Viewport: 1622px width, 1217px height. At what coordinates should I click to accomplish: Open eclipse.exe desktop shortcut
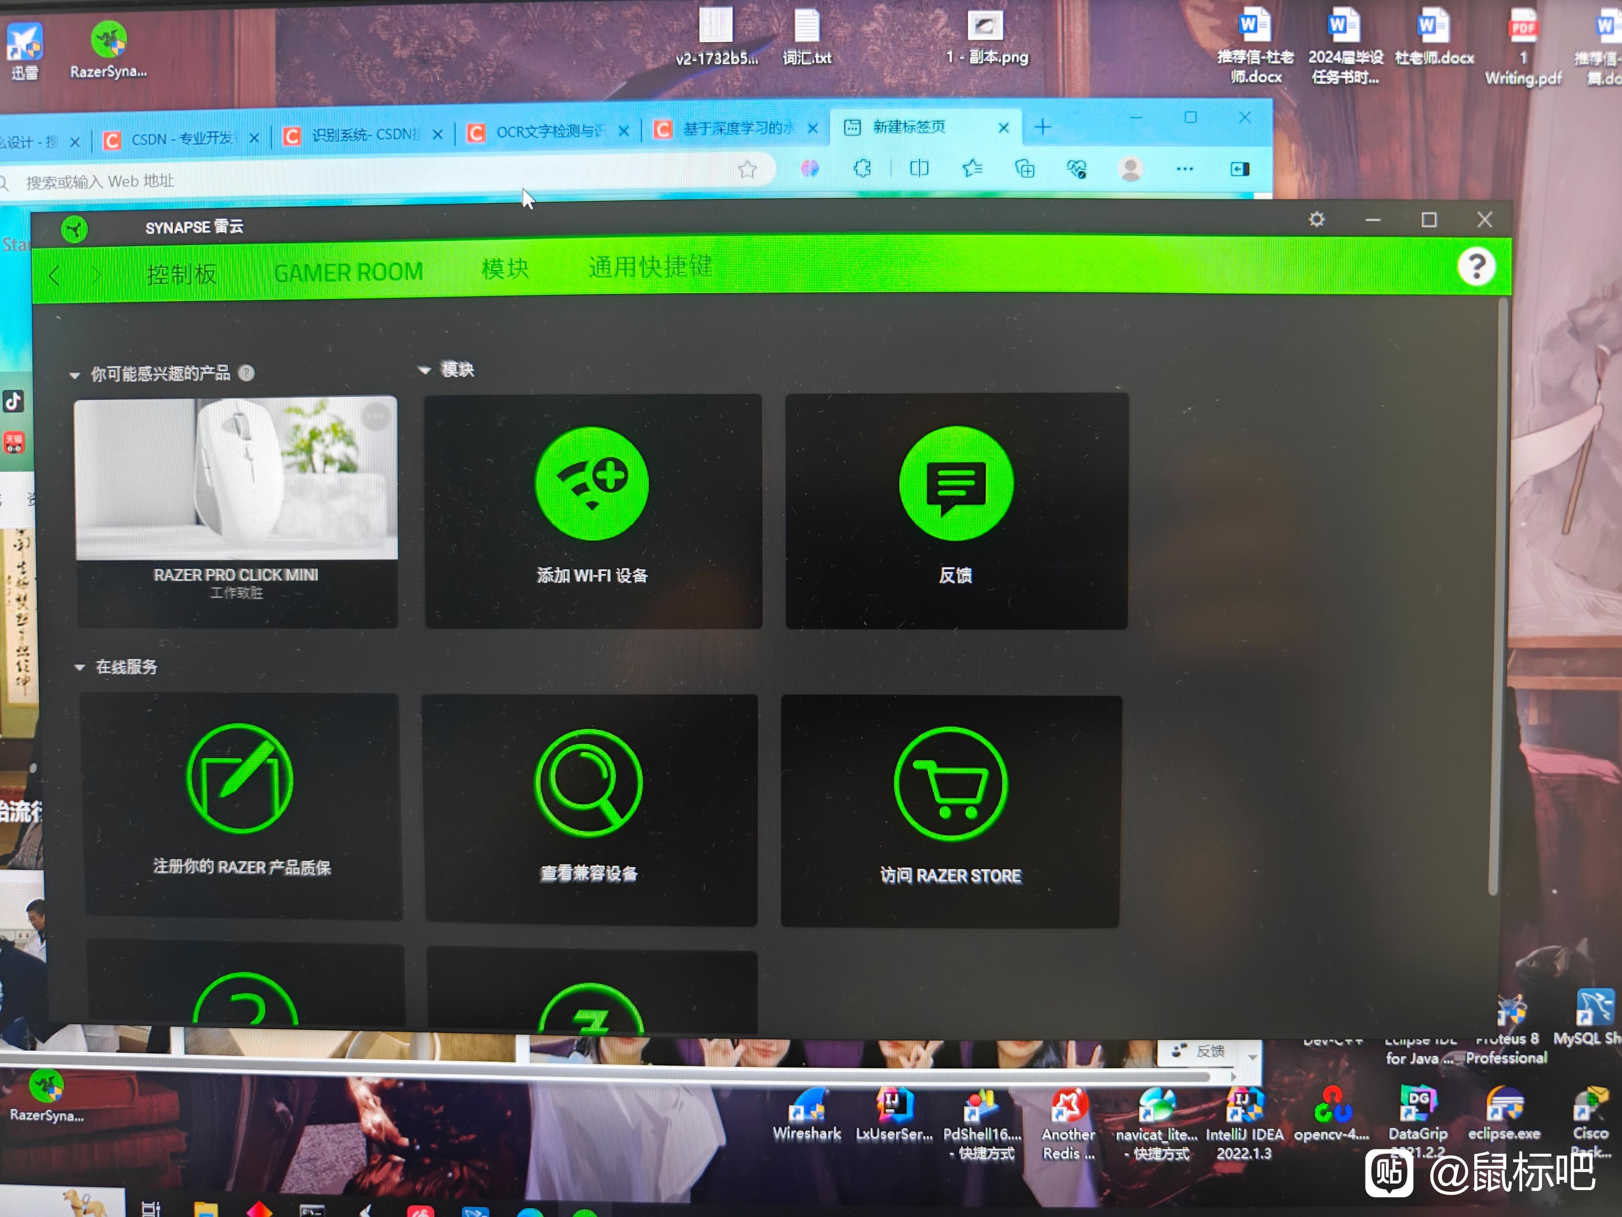pyautogui.click(x=1504, y=1114)
